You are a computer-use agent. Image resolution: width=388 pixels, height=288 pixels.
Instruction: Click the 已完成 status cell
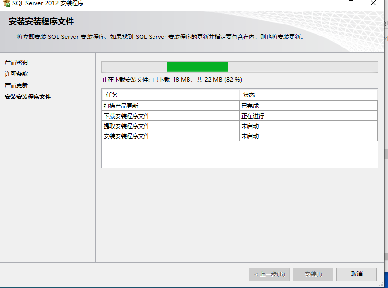coord(308,106)
